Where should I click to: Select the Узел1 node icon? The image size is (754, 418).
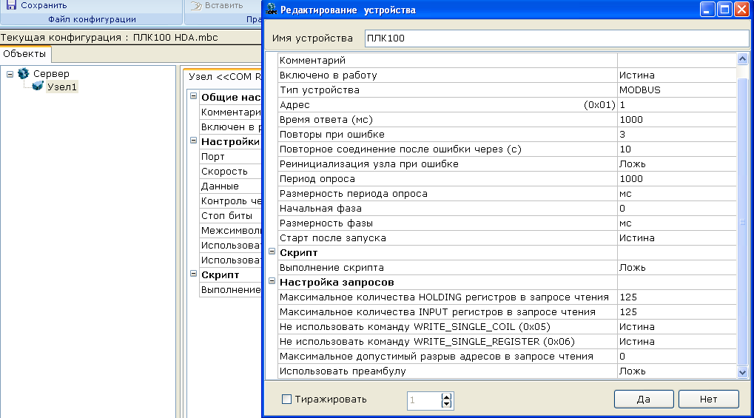coord(38,87)
